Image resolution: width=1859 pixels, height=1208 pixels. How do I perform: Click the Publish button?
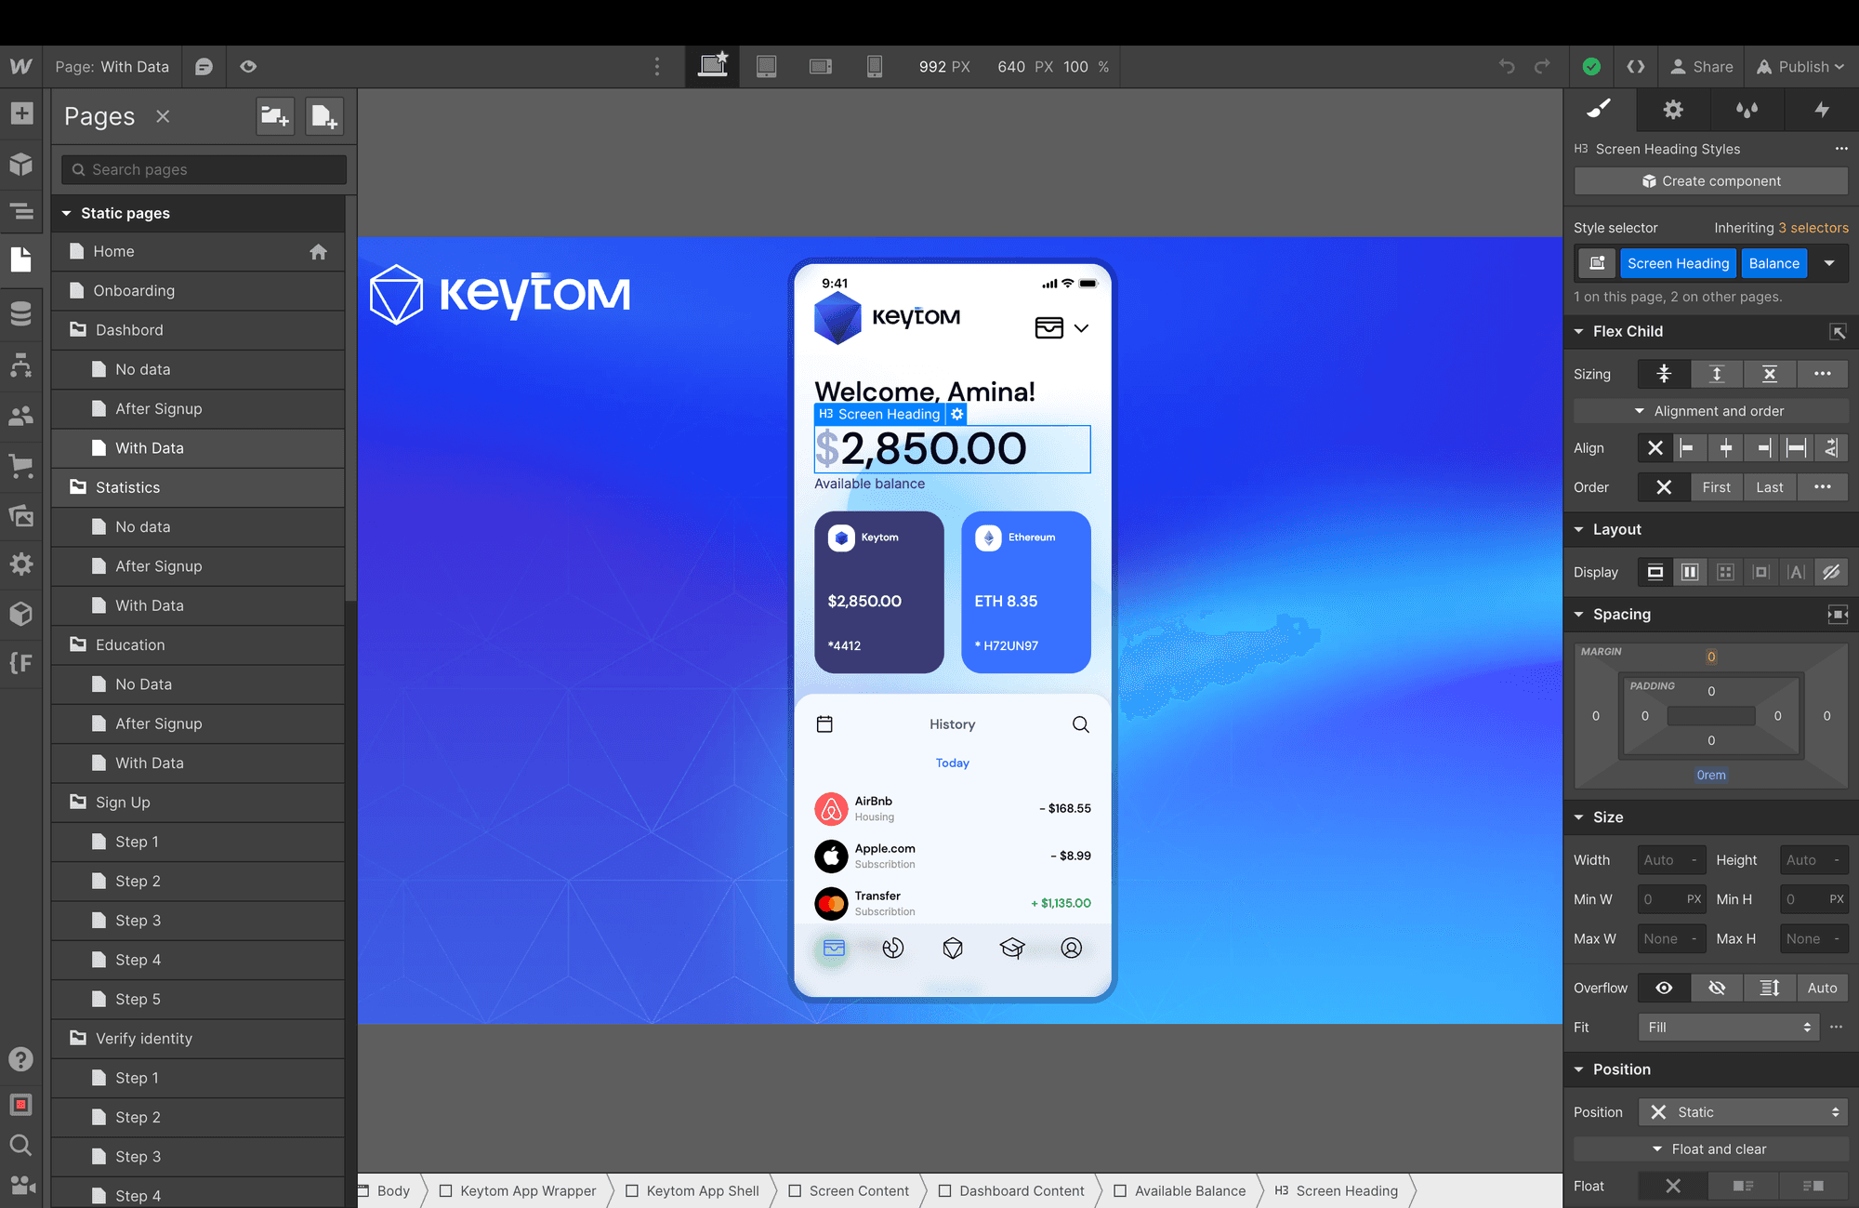click(x=1800, y=67)
